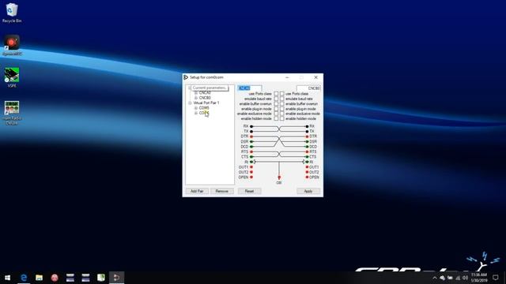The height and width of the screenshot is (284, 506).
Task: Click the right RTS red pin
Action: [308, 151]
